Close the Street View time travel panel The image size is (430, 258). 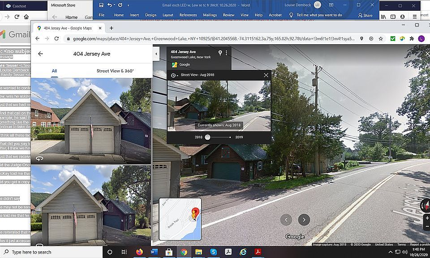point(266,75)
